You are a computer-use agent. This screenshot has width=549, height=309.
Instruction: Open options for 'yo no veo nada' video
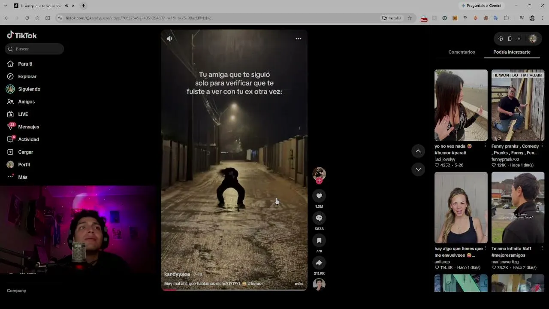coord(485,146)
